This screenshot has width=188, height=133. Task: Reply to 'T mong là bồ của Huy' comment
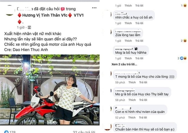click(143, 82)
